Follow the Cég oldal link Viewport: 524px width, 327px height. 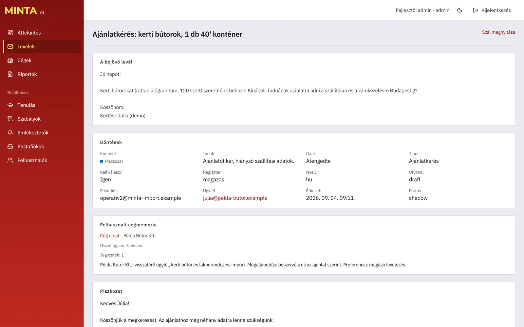tap(109, 235)
